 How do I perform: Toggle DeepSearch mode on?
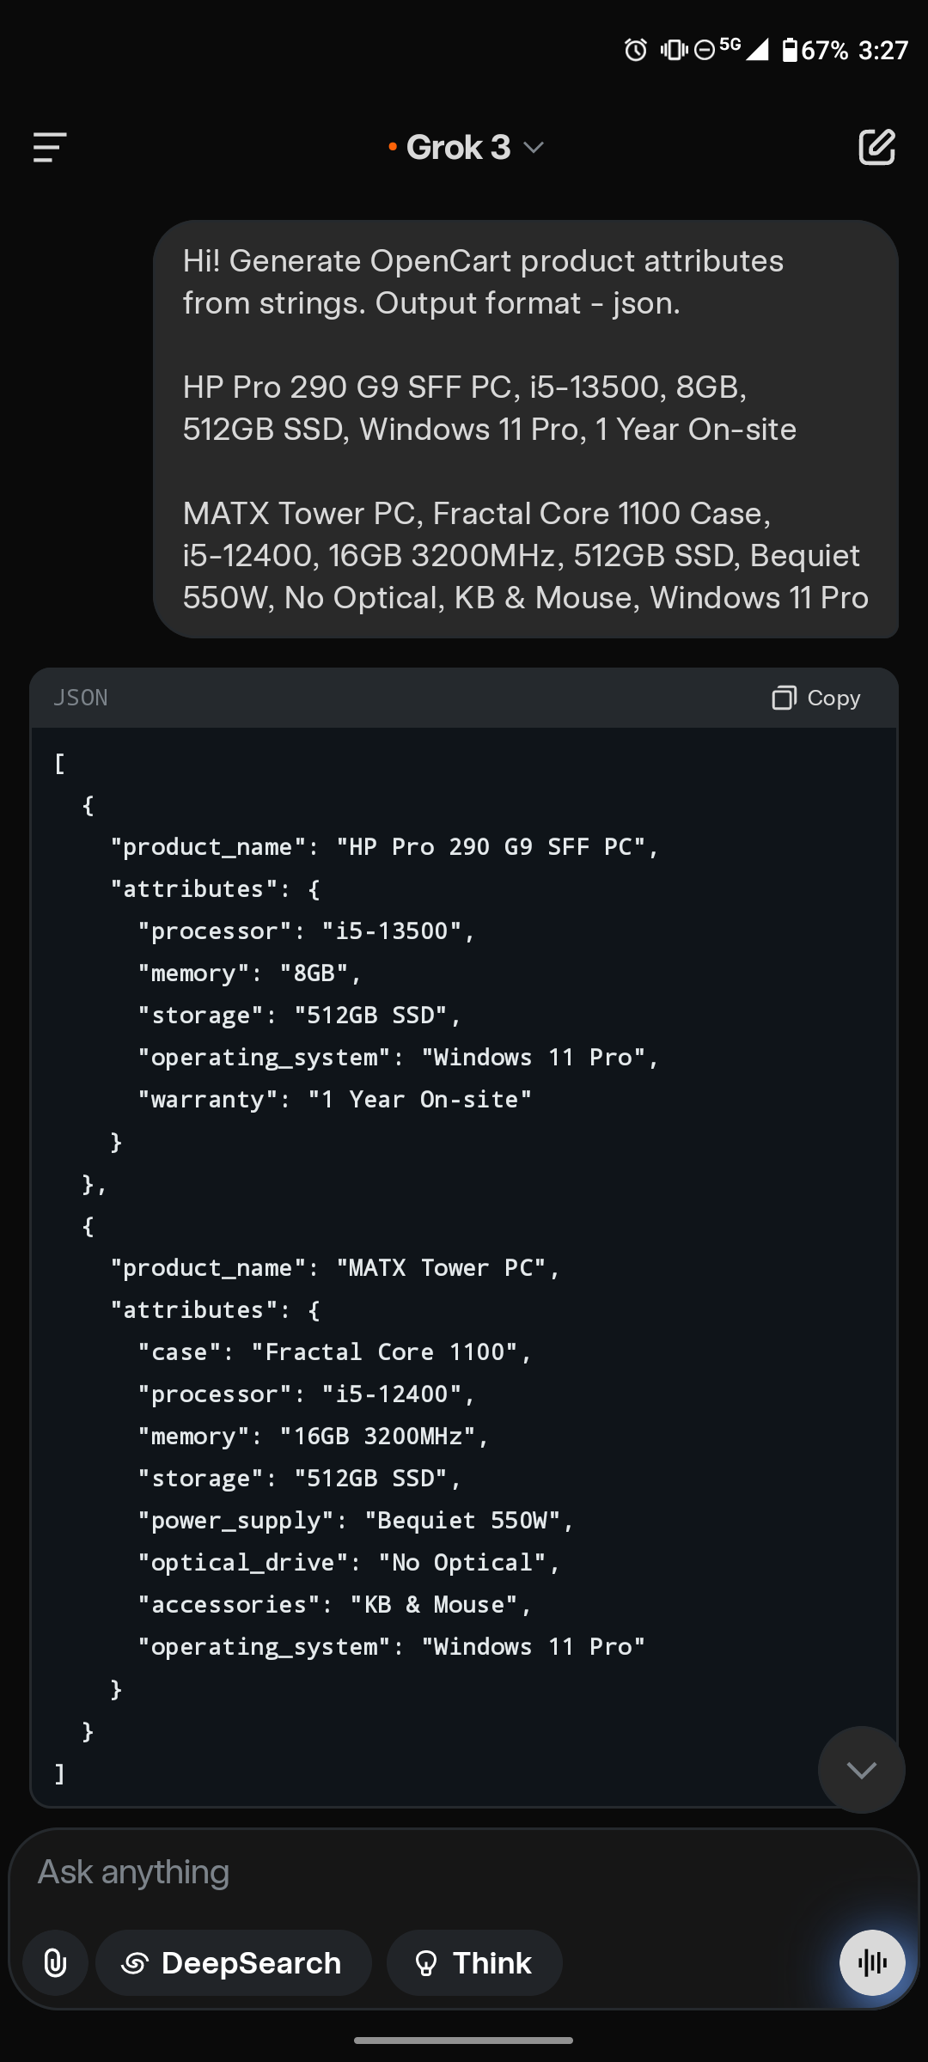[x=234, y=1963]
